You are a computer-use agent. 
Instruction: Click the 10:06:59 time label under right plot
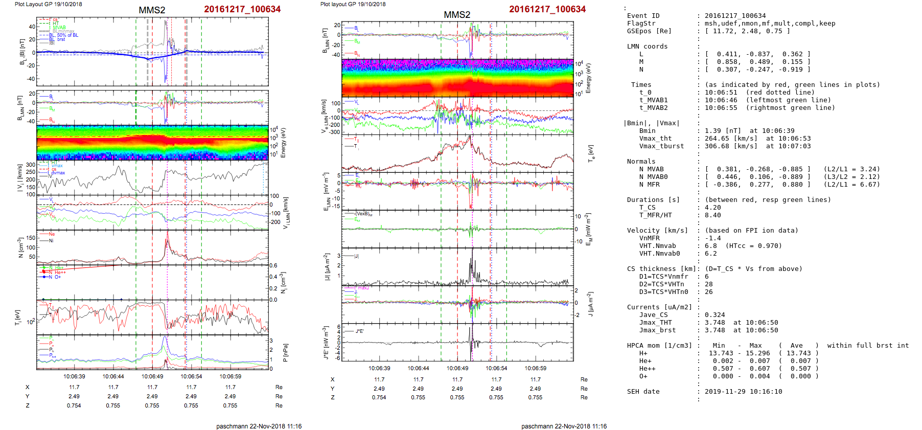[x=535, y=368]
